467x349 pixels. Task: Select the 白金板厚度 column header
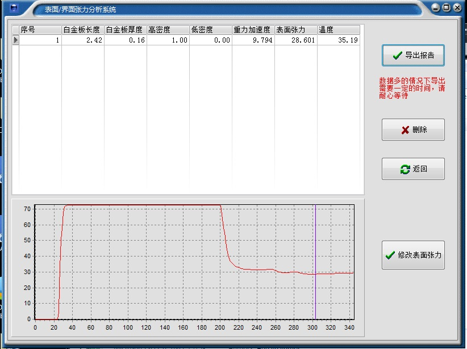(x=125, y=30)
